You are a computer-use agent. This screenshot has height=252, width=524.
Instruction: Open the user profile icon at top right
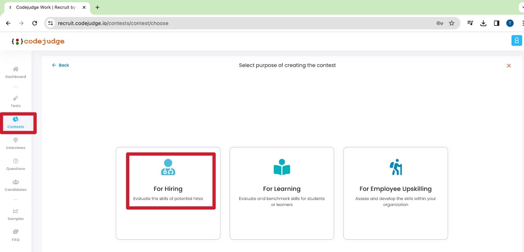[516, 41]
